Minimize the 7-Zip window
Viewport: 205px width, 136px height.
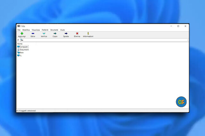[171, 26]
